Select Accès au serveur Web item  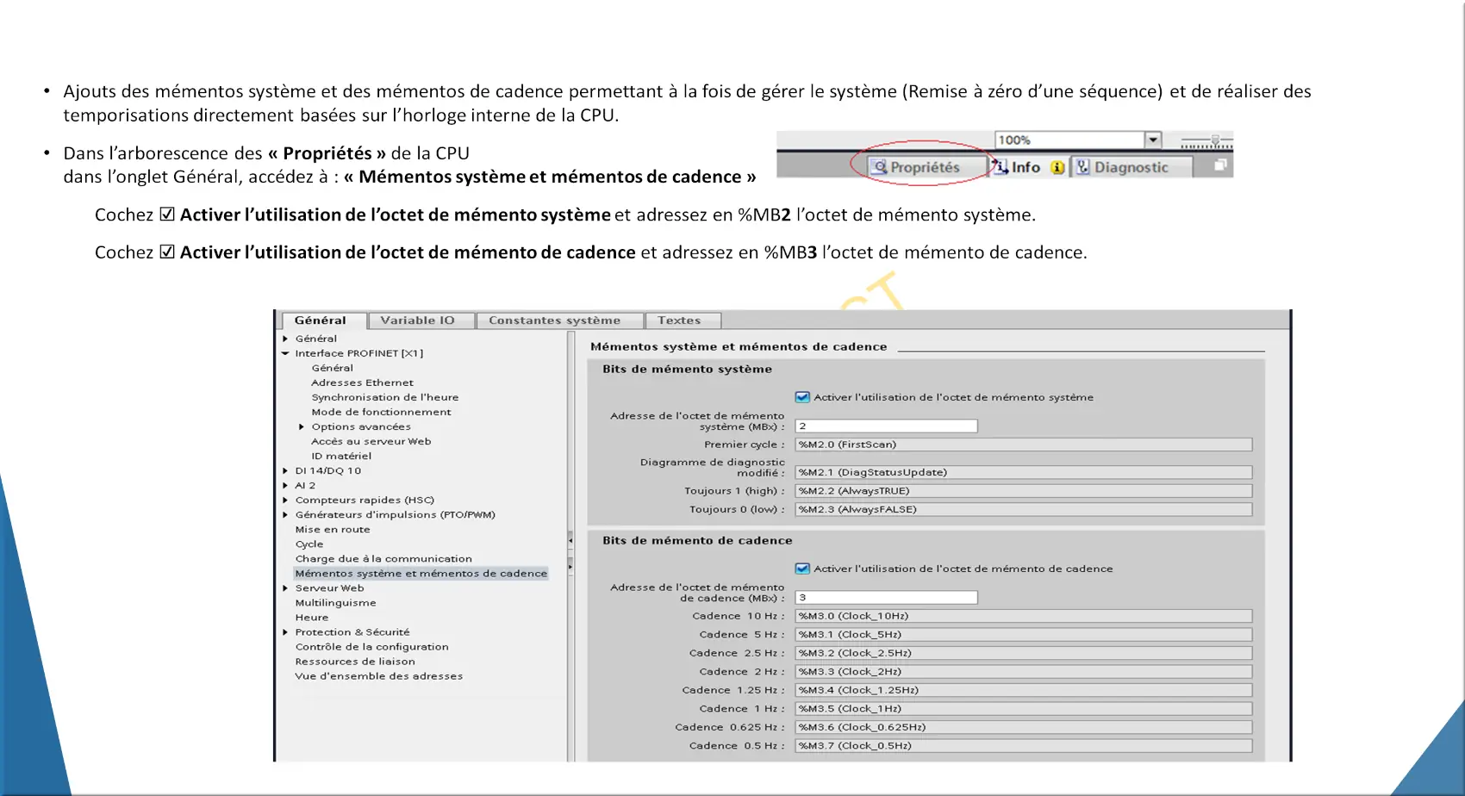(x=371, y=441)
